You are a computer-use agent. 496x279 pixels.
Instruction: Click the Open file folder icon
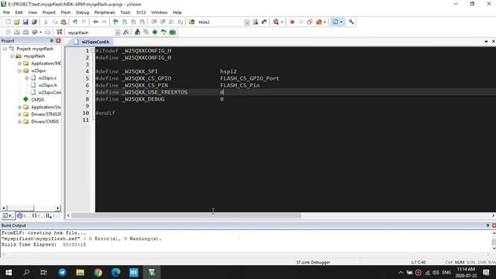coord(17,22)
